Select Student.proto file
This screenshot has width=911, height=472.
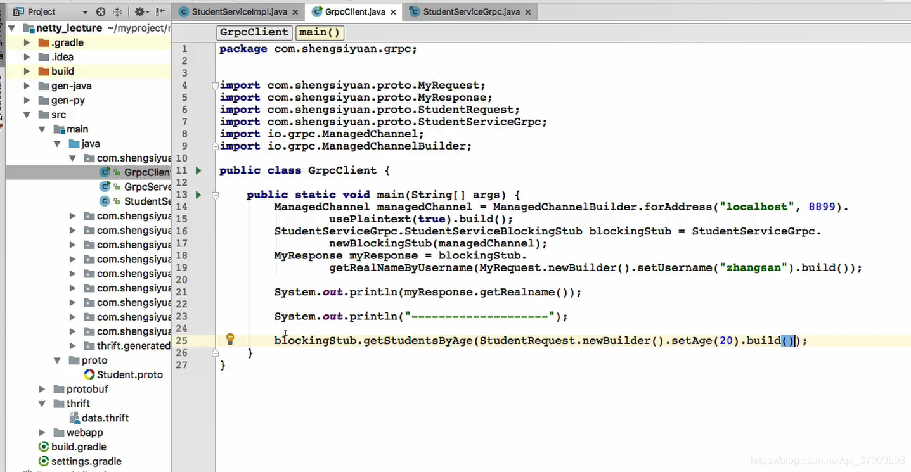point(130,374)
